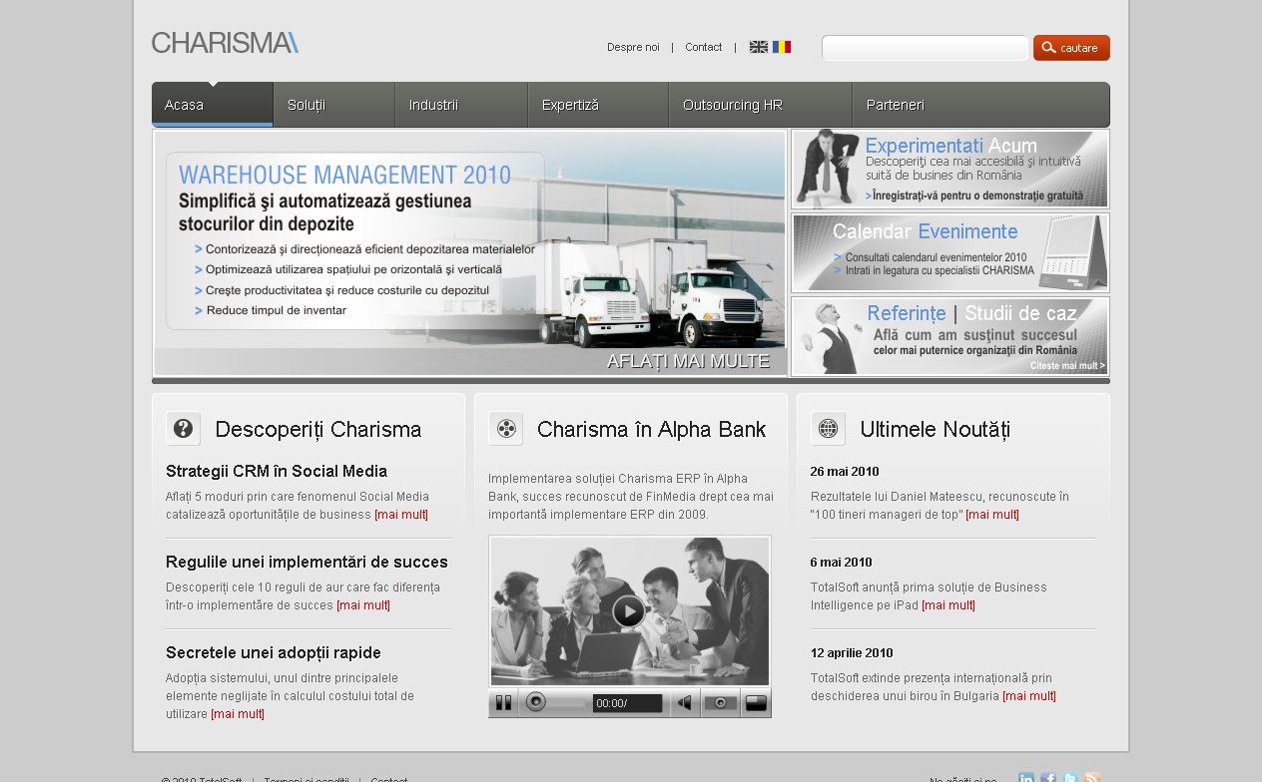
Task: Open the Experimentati Acum banner
Action: tap(949, 169)
